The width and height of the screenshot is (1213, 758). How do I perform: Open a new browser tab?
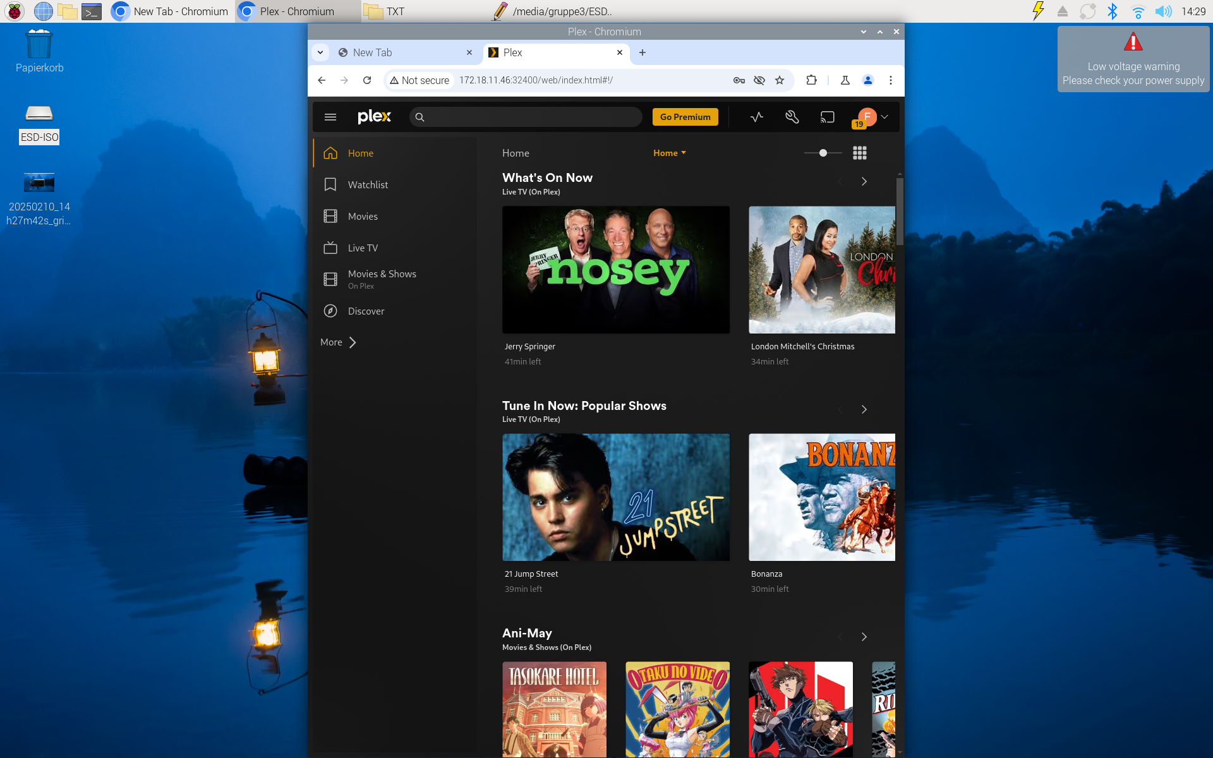click(643, 52)
